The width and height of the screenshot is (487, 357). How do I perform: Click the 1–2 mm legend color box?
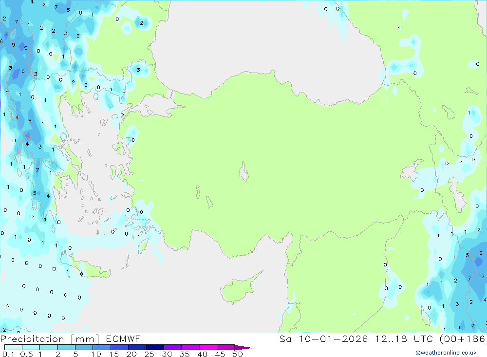[x=48, y=347]
